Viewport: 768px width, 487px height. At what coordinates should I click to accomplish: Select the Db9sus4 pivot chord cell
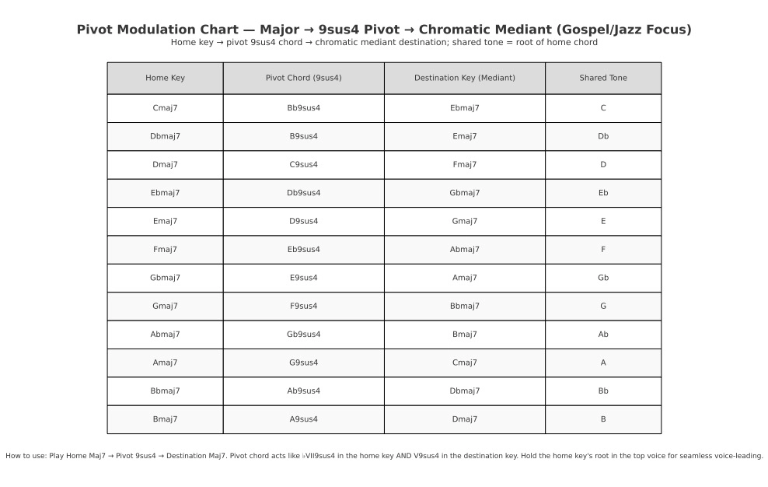click(303, 193)
